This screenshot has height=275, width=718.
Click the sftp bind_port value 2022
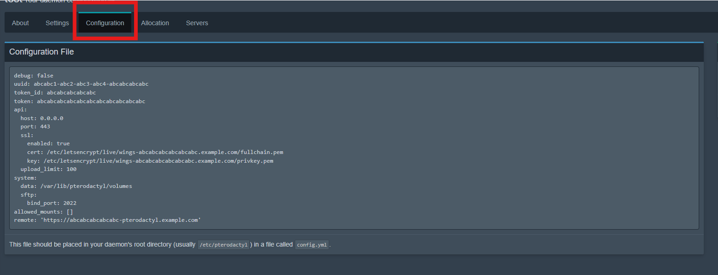pyautogui.click(x=70, y=203)
